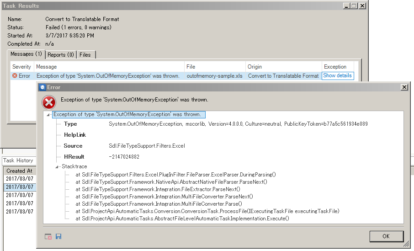Click the outofmemory-sample.xls file cell
The height and width of the screenshot is (251, 414).
point(215,76)
